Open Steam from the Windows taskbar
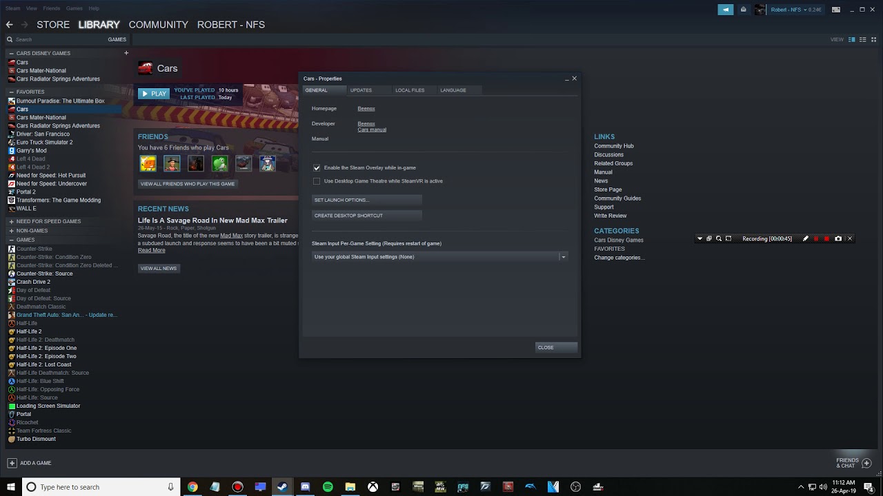883x496 pixels. pos(282,487)
